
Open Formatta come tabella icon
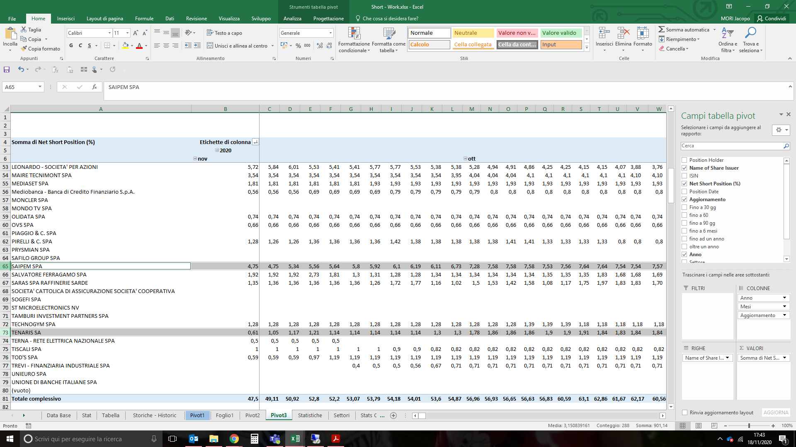[389, 34]
